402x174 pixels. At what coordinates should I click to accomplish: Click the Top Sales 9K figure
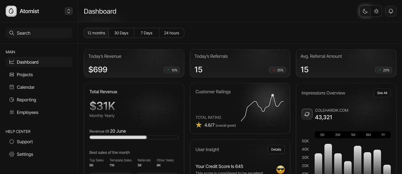(91, 165)
